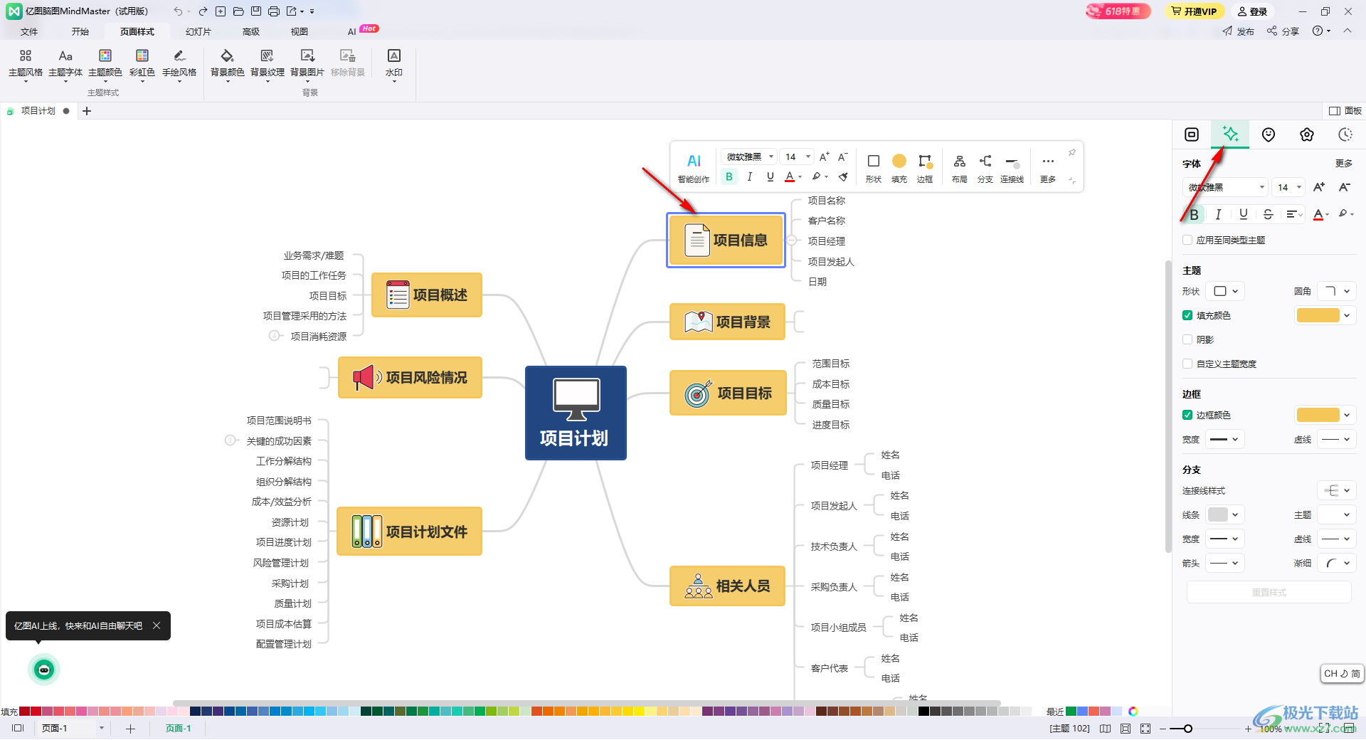This screenshot has width=1366, height=740.
Task: Open the 形状 shape dropdown
Action: coord(1225,291)
